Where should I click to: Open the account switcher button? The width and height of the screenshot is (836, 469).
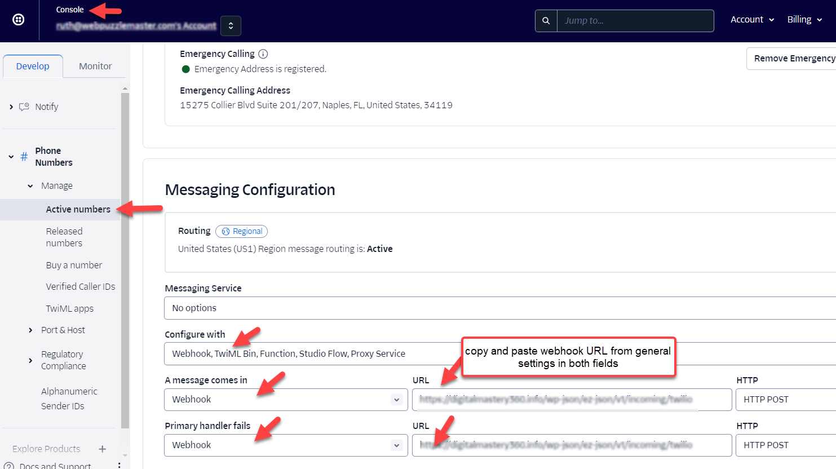coord(231,26)
